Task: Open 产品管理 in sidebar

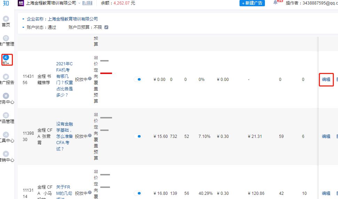Action: pyautogui.click(x=7, y=118)
